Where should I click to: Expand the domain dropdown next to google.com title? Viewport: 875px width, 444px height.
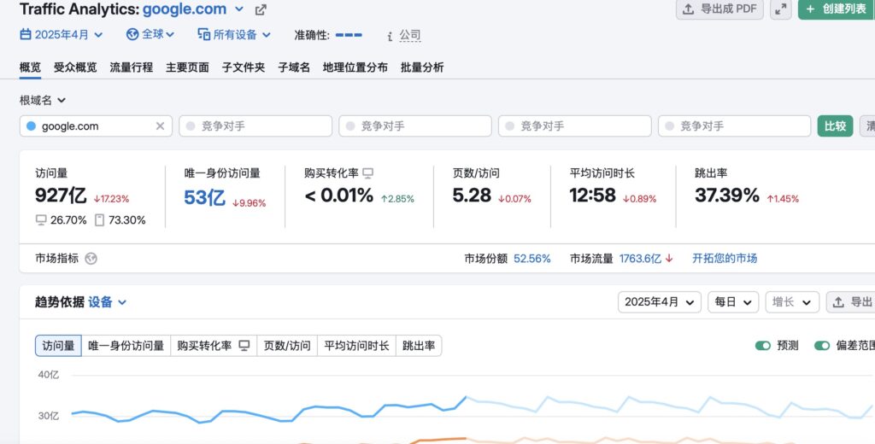click(239, 9)
